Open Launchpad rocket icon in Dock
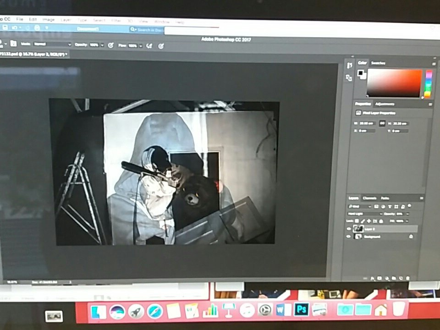The height and width of the screenshot is (330, 440). coord(136,312)
